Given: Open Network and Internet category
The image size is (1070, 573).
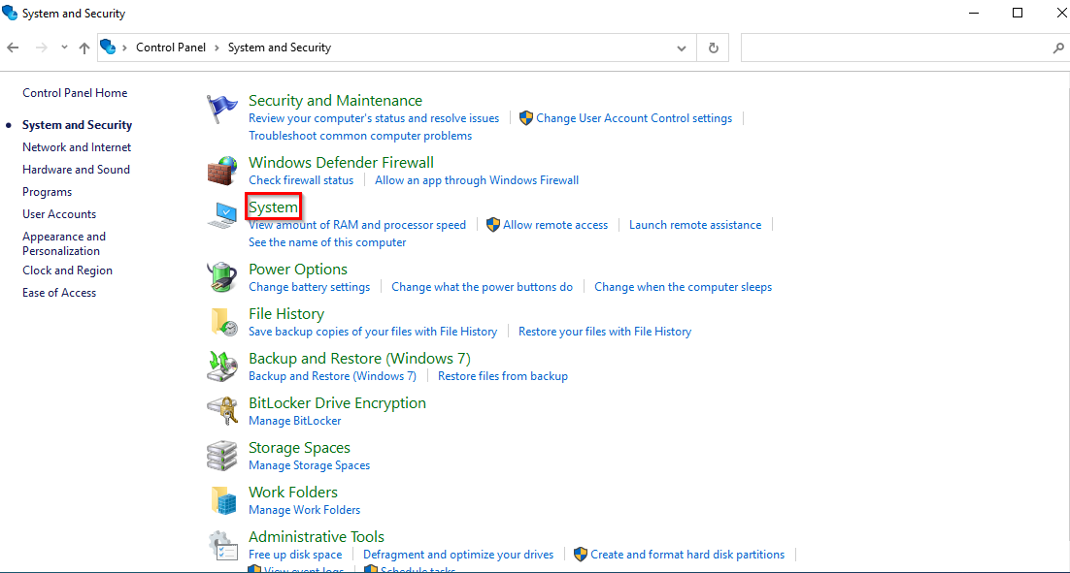Looking at the screenshot, I should [77, 147].
